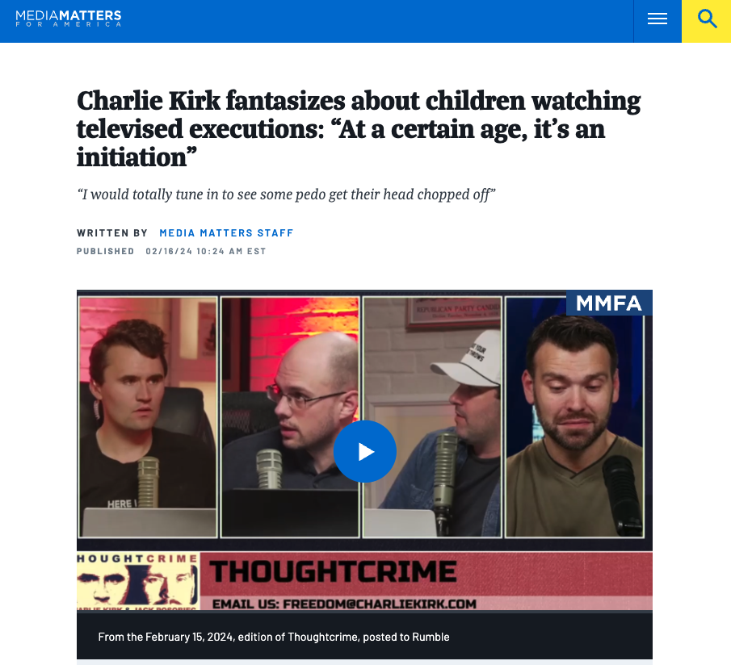Play the Thoughtcrime video clip
This screenshot has height=665, width=731.
pos(364,451)
